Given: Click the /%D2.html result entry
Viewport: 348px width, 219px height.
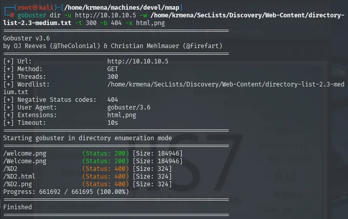Looking at the screenshot, I should click(19, 177).
